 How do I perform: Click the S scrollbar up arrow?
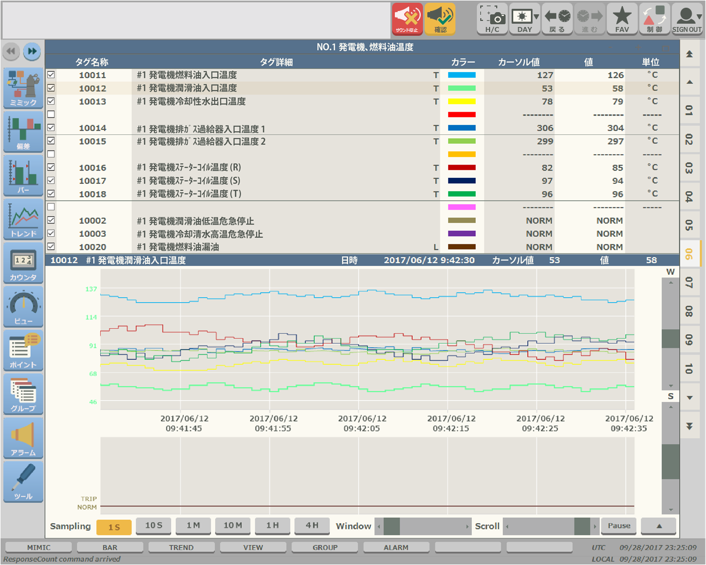point(671,407)
